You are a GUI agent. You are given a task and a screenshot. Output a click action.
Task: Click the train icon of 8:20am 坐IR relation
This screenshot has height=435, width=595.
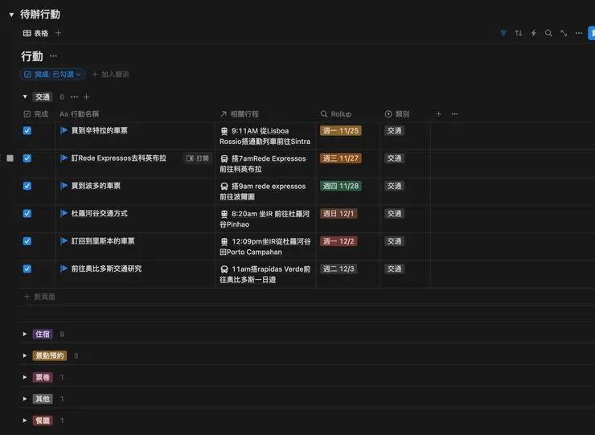[224, 214]
